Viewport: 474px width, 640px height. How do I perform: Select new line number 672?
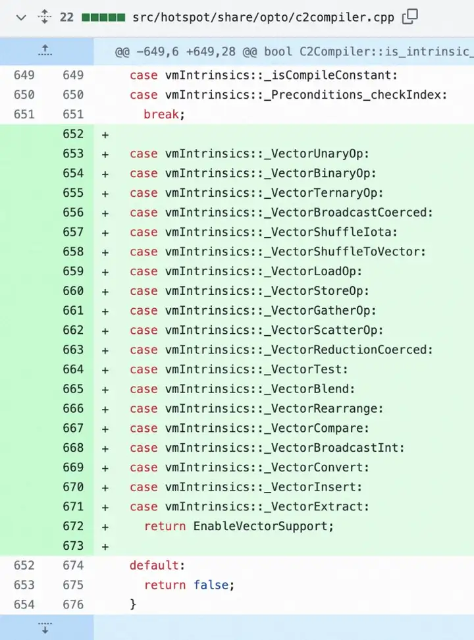coord(73,526)
